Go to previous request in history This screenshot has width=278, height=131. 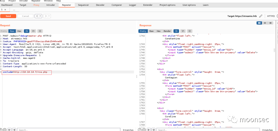37,16
